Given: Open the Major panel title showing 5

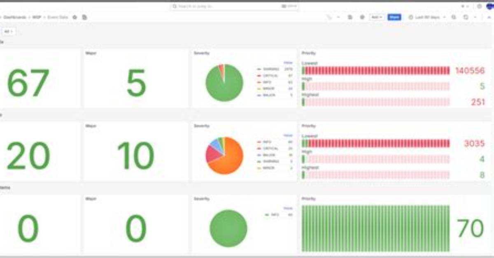Looking at the screenshot, I should click(x=91, y=53).
